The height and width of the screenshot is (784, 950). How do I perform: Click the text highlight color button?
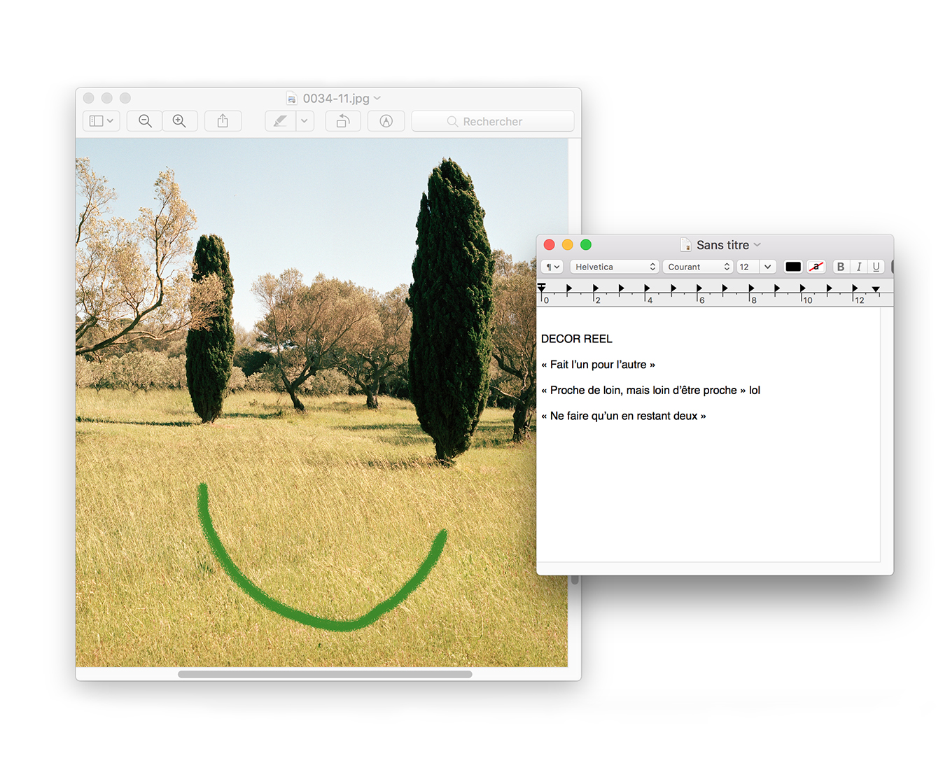[816, 267]
